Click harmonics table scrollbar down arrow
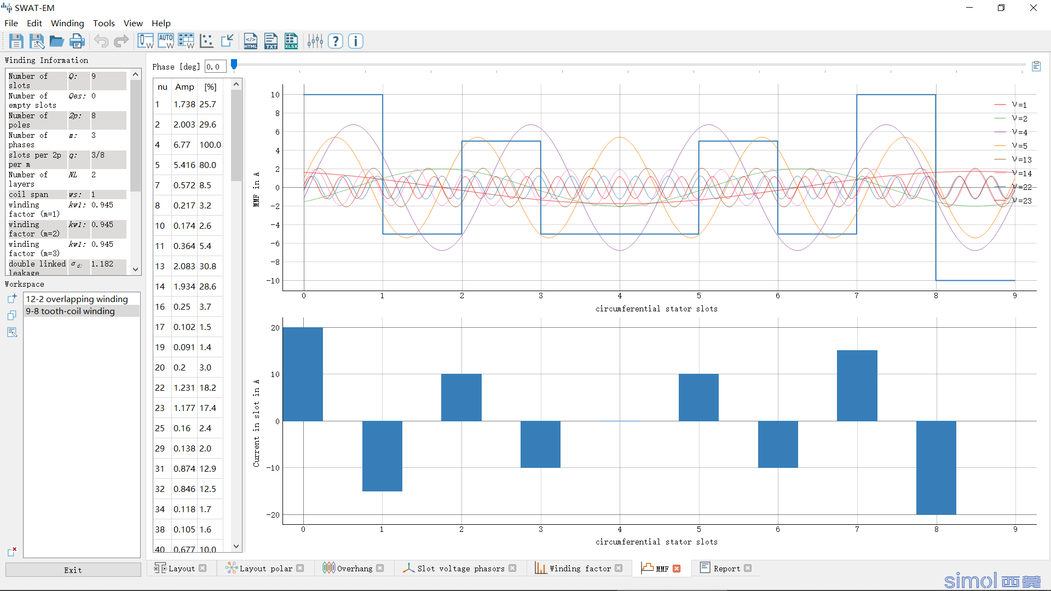Screen dimensions: 1051x591 [236, 546]
